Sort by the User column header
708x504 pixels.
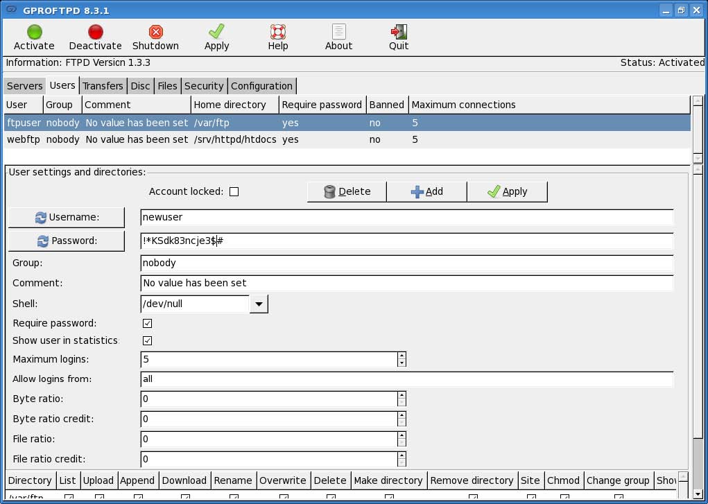coord(24,105)
